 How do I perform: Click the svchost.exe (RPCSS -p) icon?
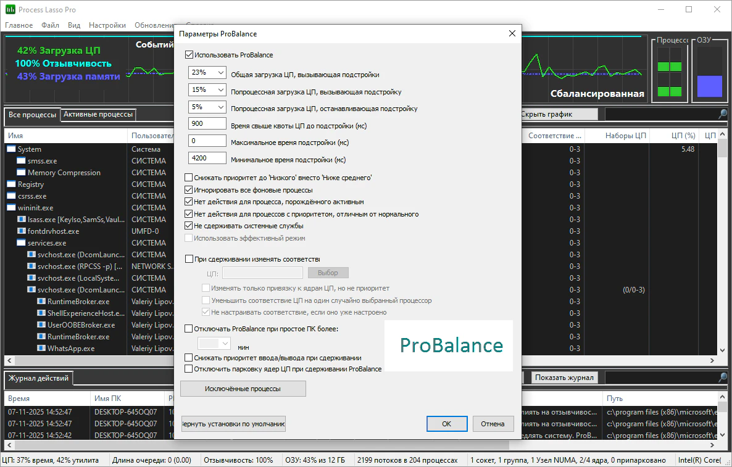click(31, 266)
